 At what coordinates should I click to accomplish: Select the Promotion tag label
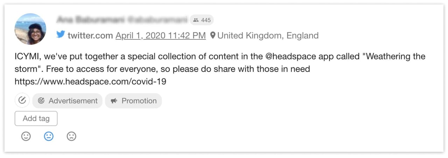[x=139, y=101]
